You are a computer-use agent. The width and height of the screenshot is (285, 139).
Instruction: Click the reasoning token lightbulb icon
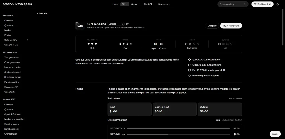click(x=190, y=76)
